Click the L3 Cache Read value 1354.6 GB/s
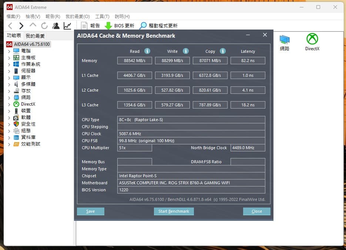 pyautogui.click(x=135, y=105)
